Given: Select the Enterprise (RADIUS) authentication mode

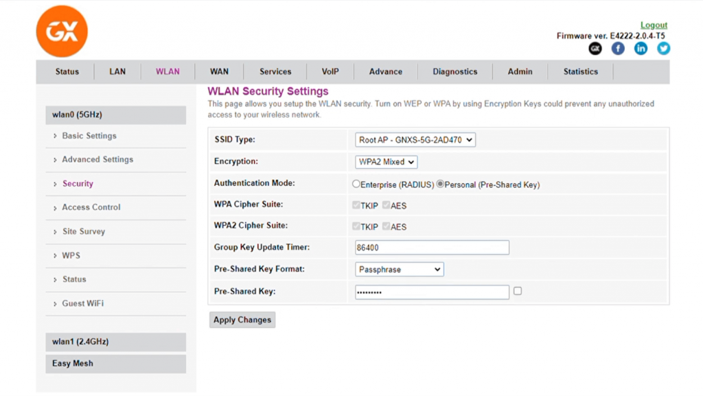Looking at the screenshot, I should [x=356, y=183].
